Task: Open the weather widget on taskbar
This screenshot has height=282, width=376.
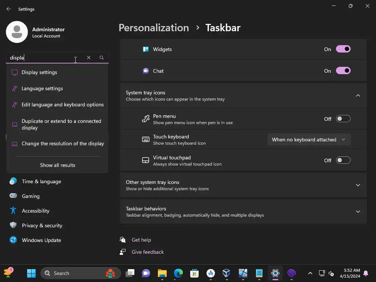Action: click(8, 273)
